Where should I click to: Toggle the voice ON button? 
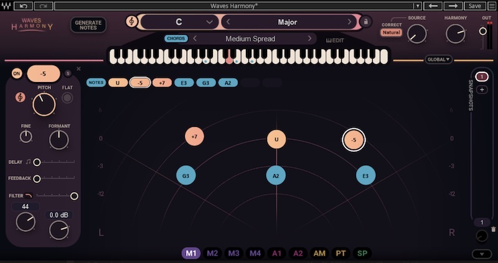17,73
